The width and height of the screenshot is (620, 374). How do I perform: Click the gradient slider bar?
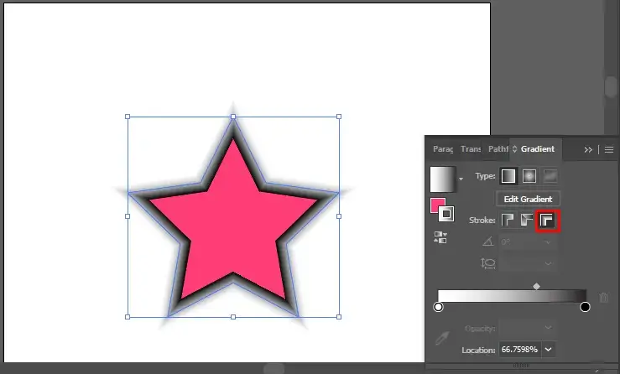pos(512,296)
